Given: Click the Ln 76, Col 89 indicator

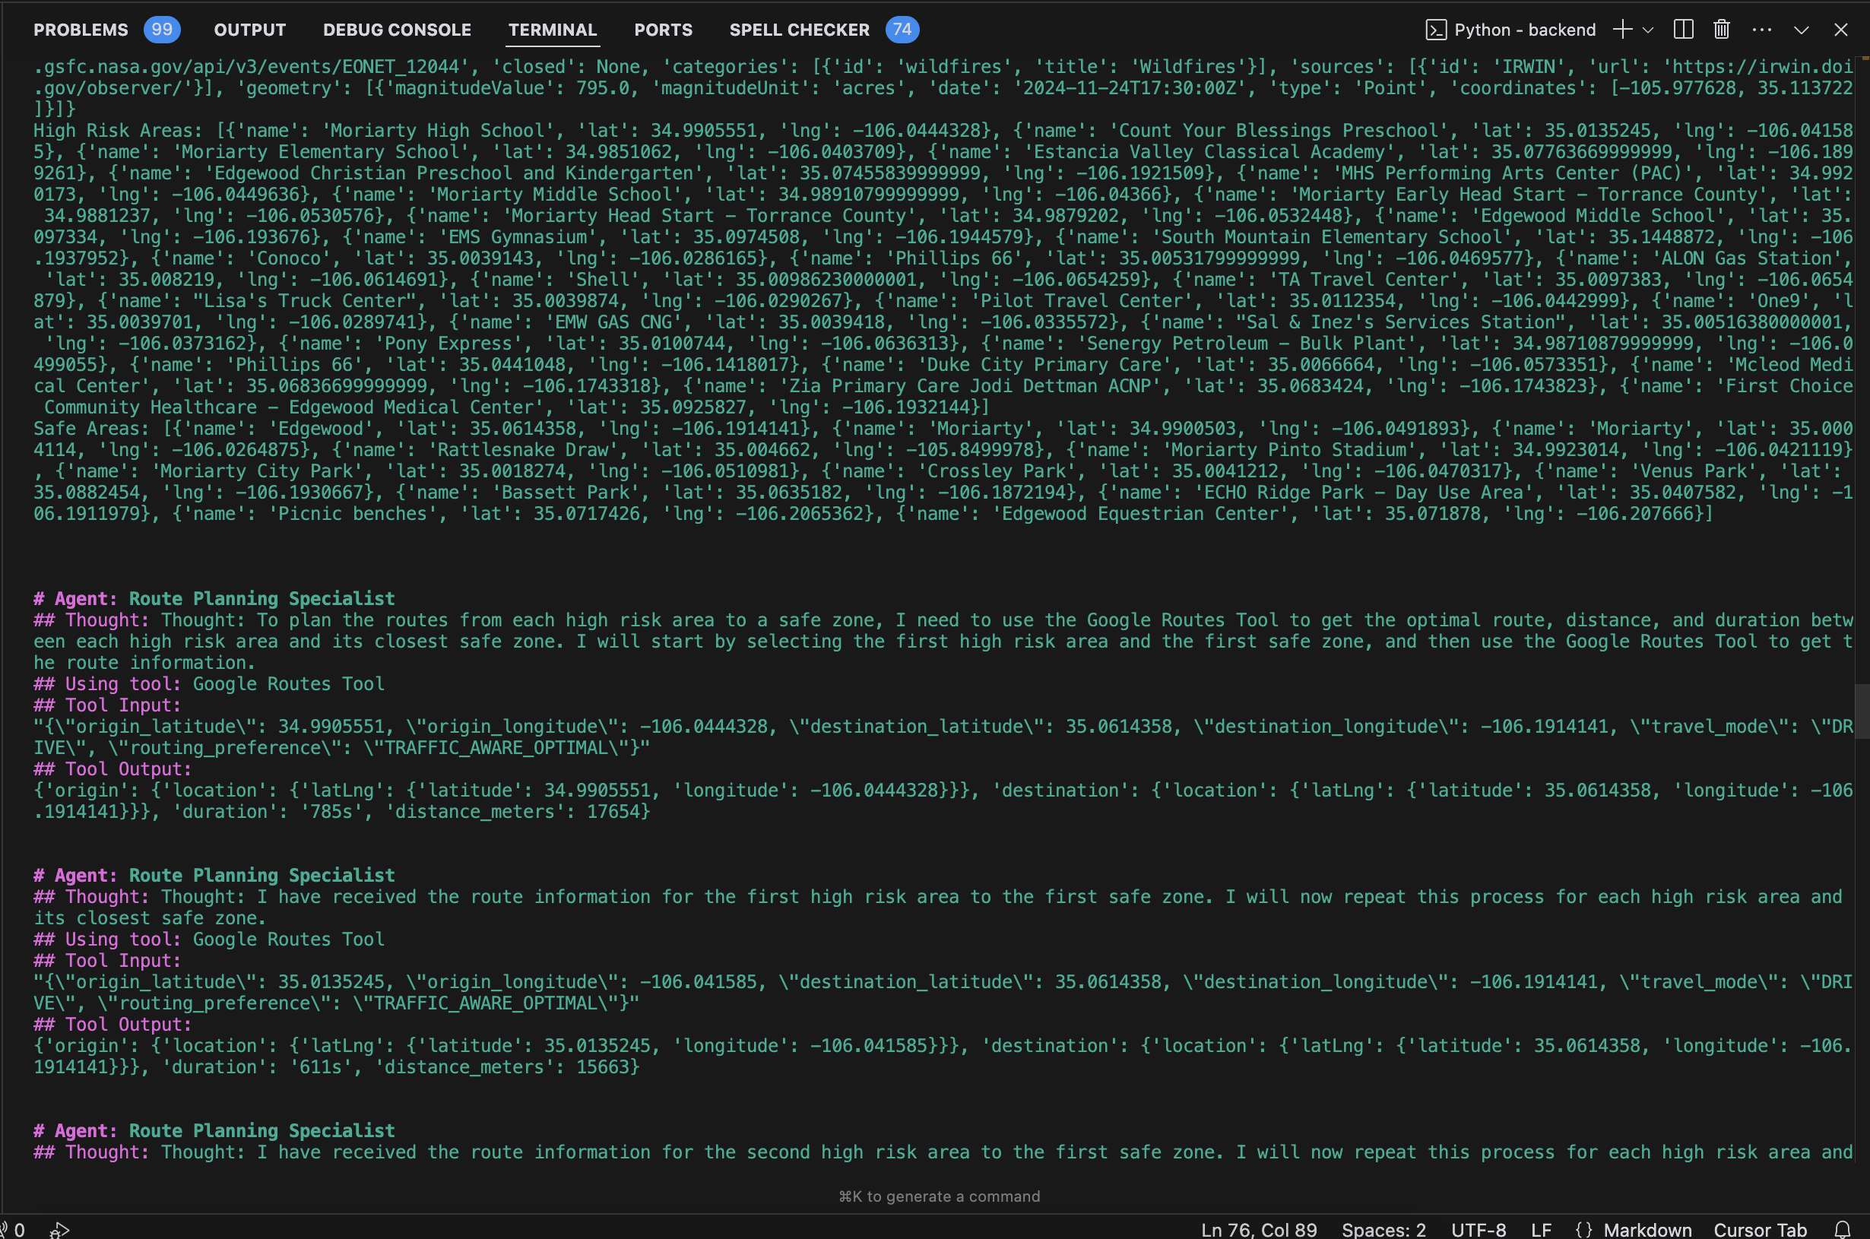Looking at the screenshot, I should coord(1259,1230).
